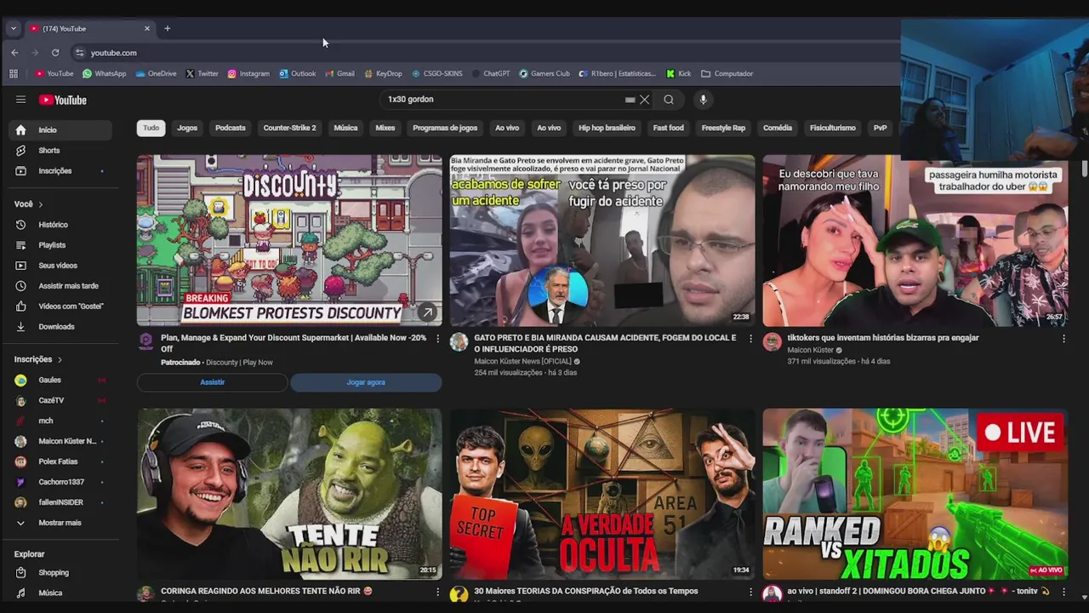The height and width of the screenshot is (613, 1089).
Task: Click Jogar agora button on ad
Action: click(366, 382)
